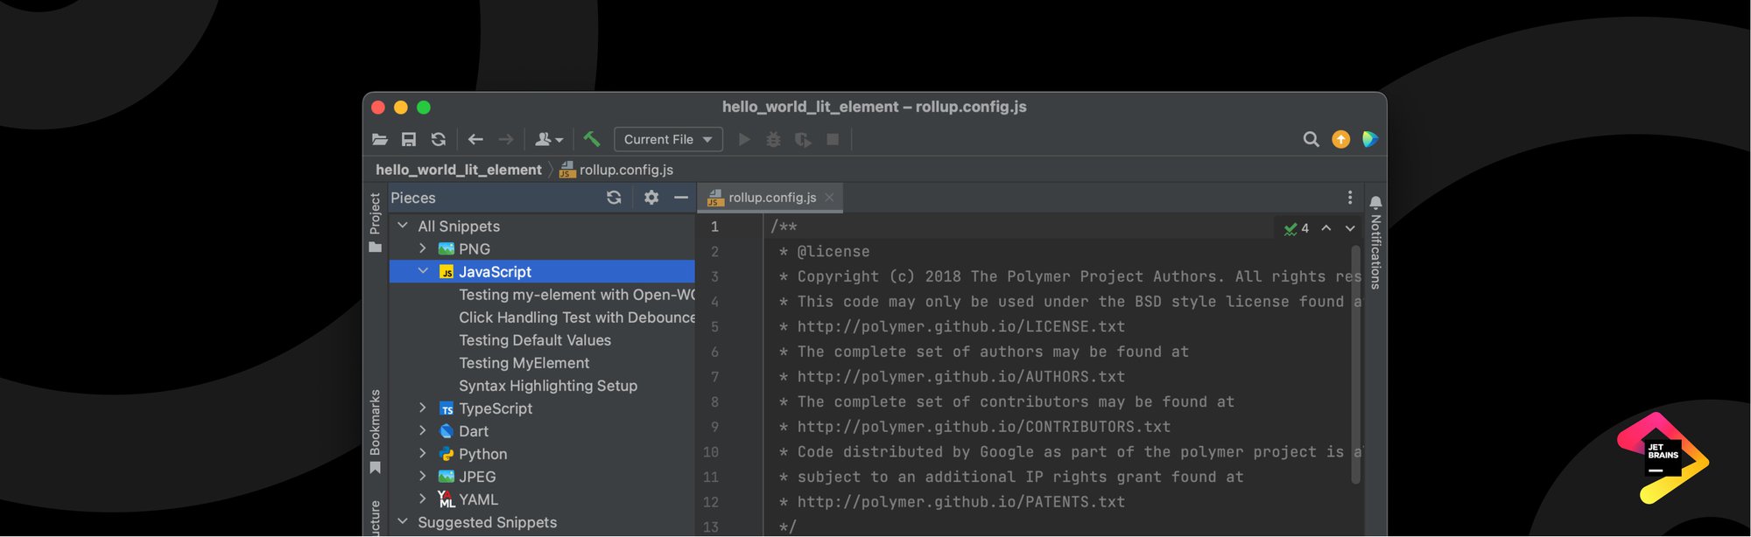1751x537 pixels.
Task: Open the user account dropdown icon
Action: point(549,139)
